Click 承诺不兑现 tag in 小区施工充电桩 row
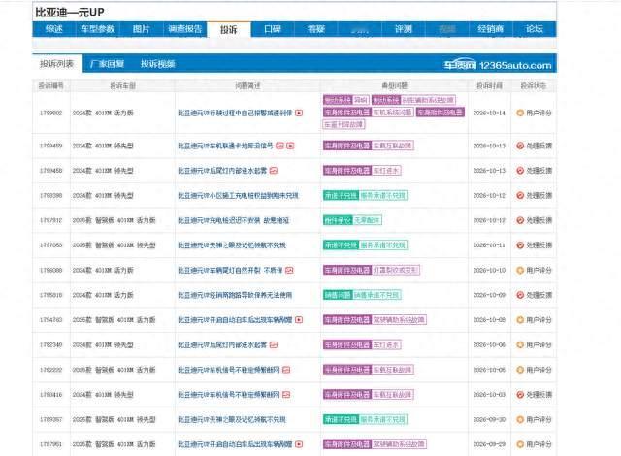 341,196
